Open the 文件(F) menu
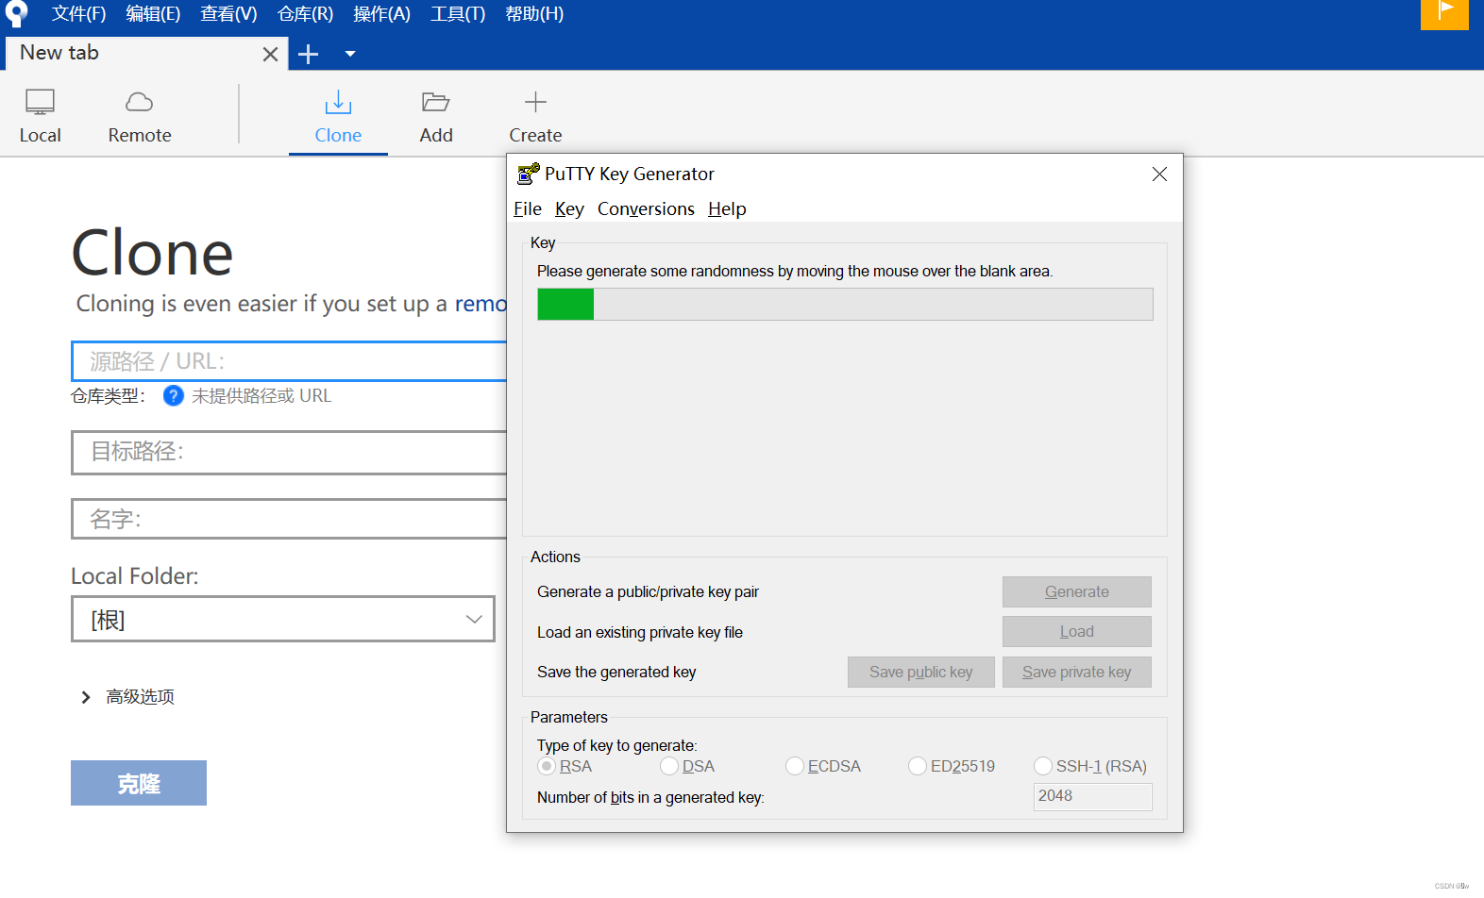 tap(78, 13)
